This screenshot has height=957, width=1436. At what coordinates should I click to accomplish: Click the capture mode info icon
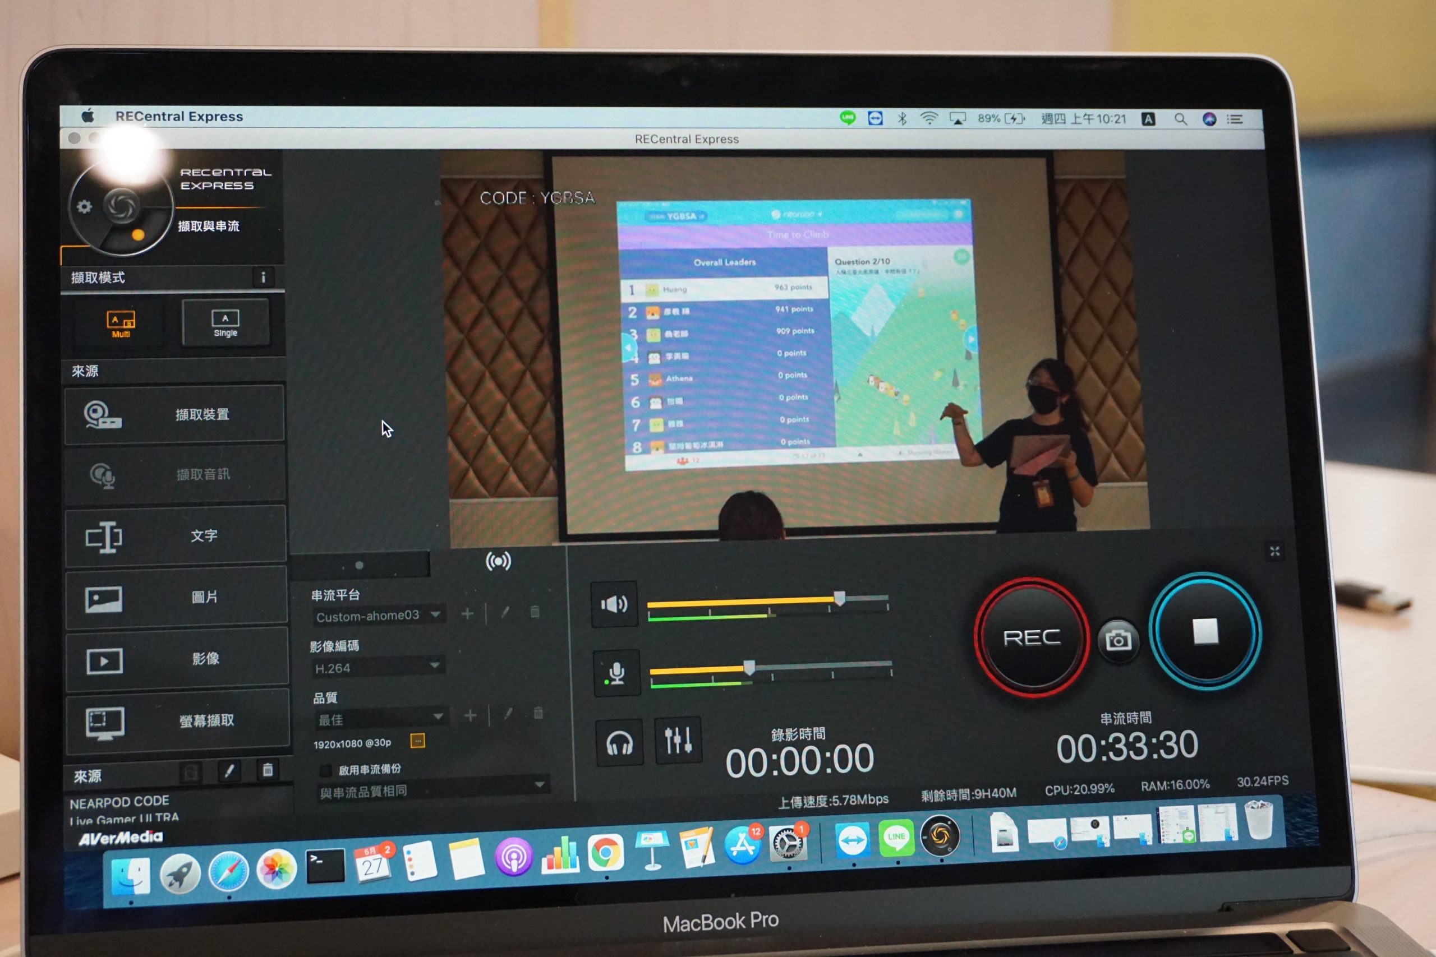click(x=263, y=278)
